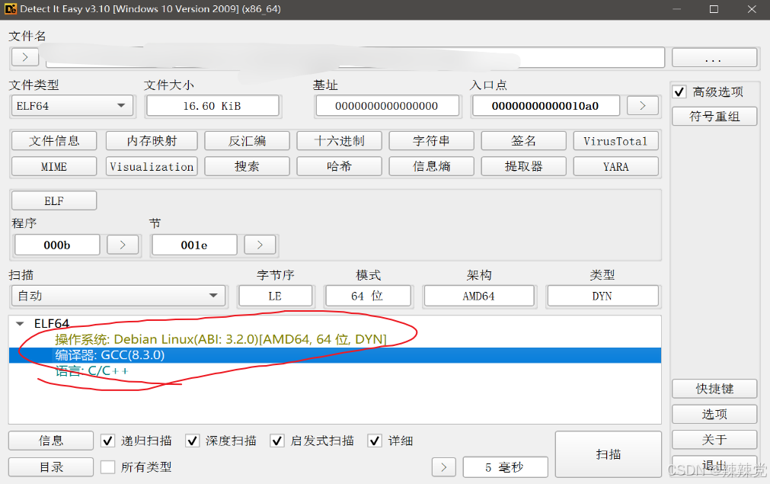Screen dimensions: 770x484
Task: Click the 字节序 LE field
Action: [x=275, y=296]
